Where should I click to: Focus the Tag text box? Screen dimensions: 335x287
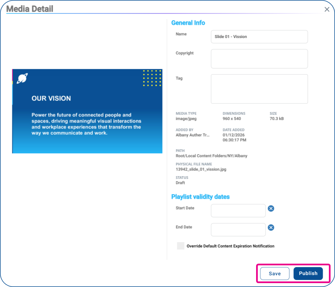pos(259,89)
